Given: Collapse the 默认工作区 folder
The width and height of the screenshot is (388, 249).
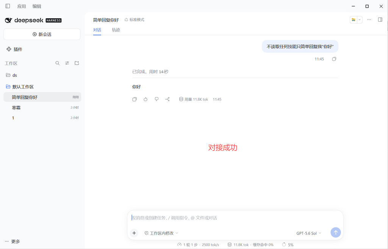Looking at the screenshot, I should [42, 87].
